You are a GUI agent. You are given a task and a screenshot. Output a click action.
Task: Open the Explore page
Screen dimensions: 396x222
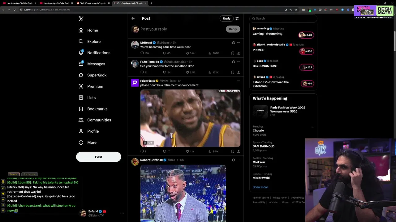click(x=89, y=41)
